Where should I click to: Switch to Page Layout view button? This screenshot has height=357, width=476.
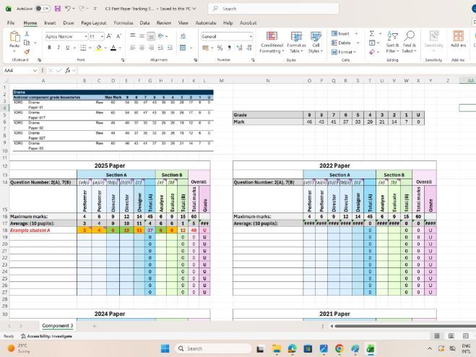(x=451, y=336)
